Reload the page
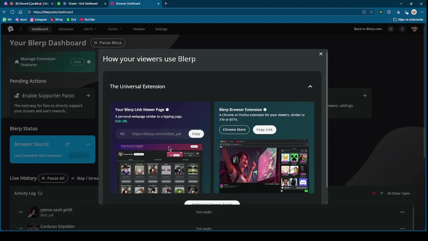 click(12, 12)
